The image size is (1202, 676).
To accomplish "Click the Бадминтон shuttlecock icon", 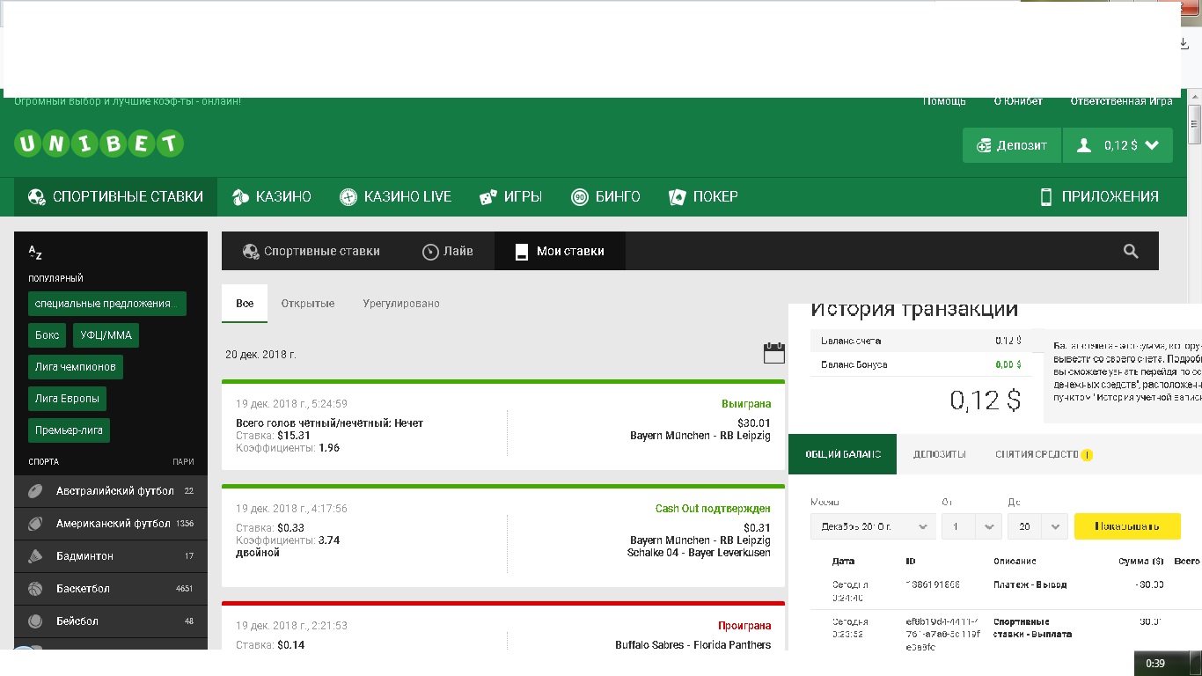I will [x=35, y=556].
